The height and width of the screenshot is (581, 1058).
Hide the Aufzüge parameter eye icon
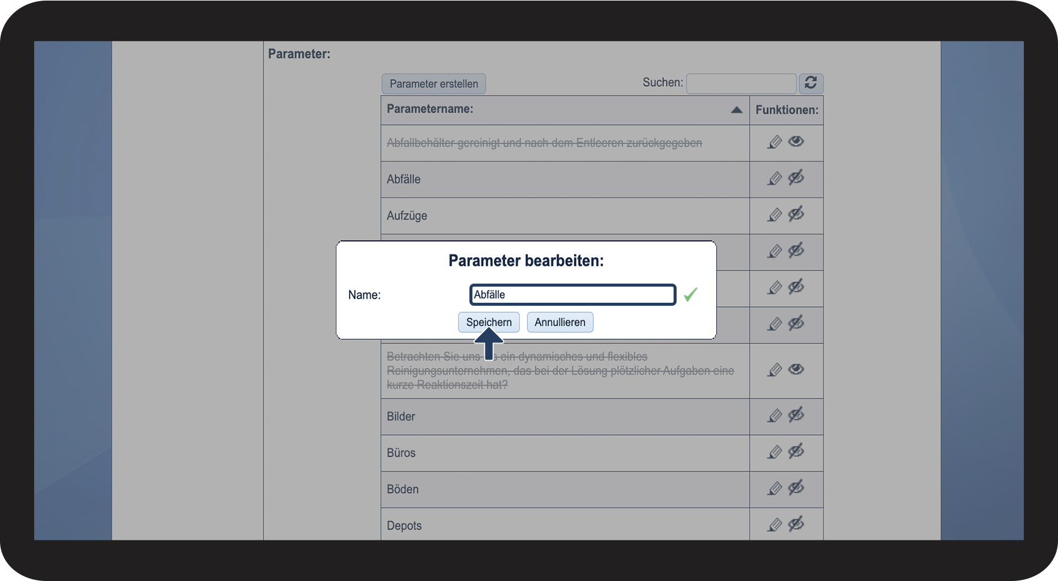tap(796, 214)
